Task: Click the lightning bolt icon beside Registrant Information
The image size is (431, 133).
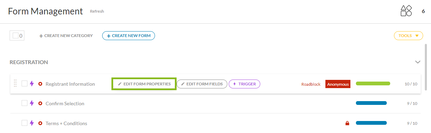Action: (x=32, y=84)
